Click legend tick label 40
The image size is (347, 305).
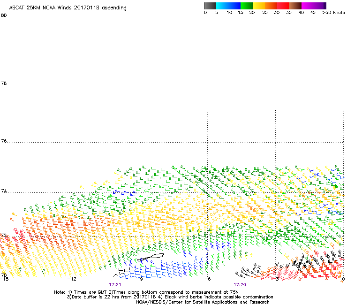(301, 13)
